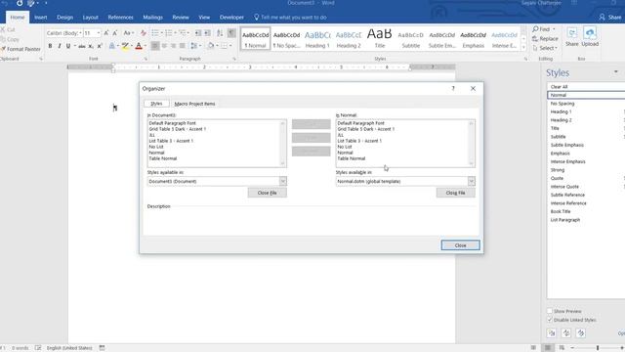Screen dimensions: 625x352
Task: Increase font size with Grow Font
Action: pos(106,33)
